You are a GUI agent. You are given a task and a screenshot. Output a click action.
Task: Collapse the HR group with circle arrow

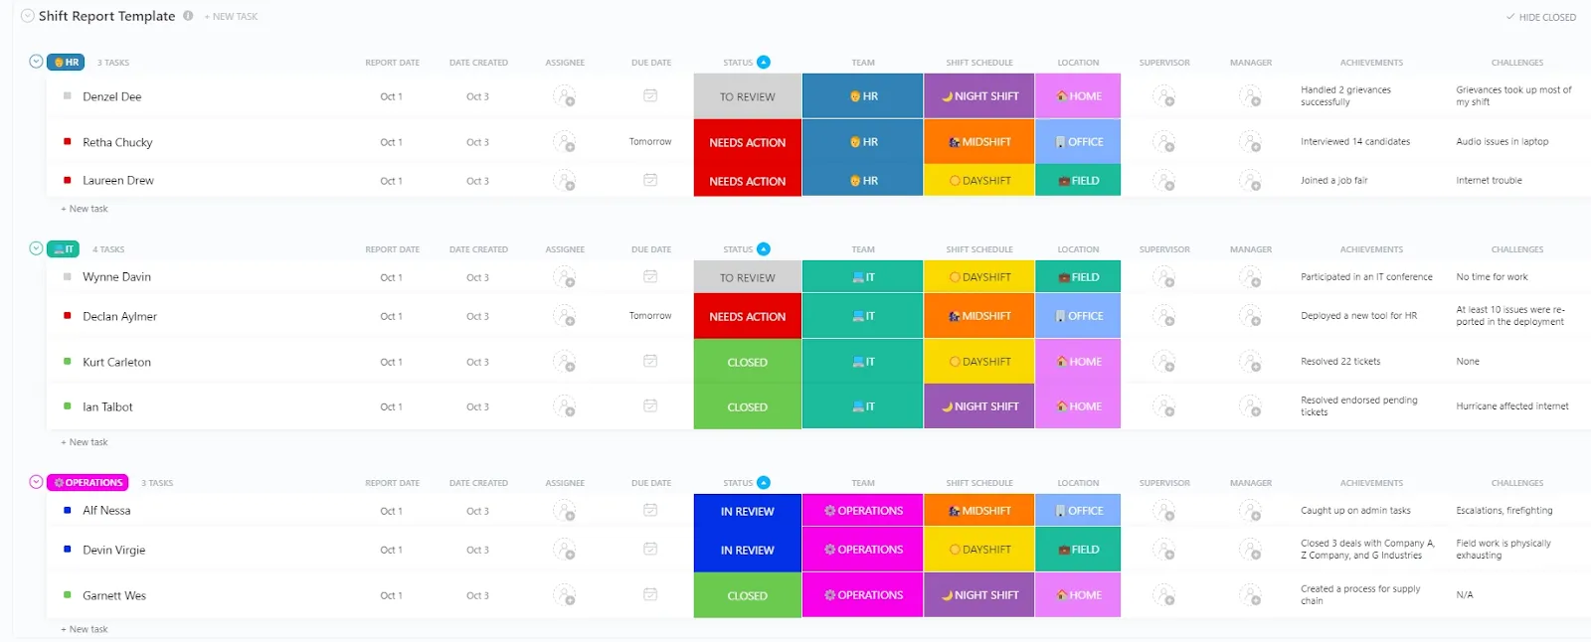36,62
